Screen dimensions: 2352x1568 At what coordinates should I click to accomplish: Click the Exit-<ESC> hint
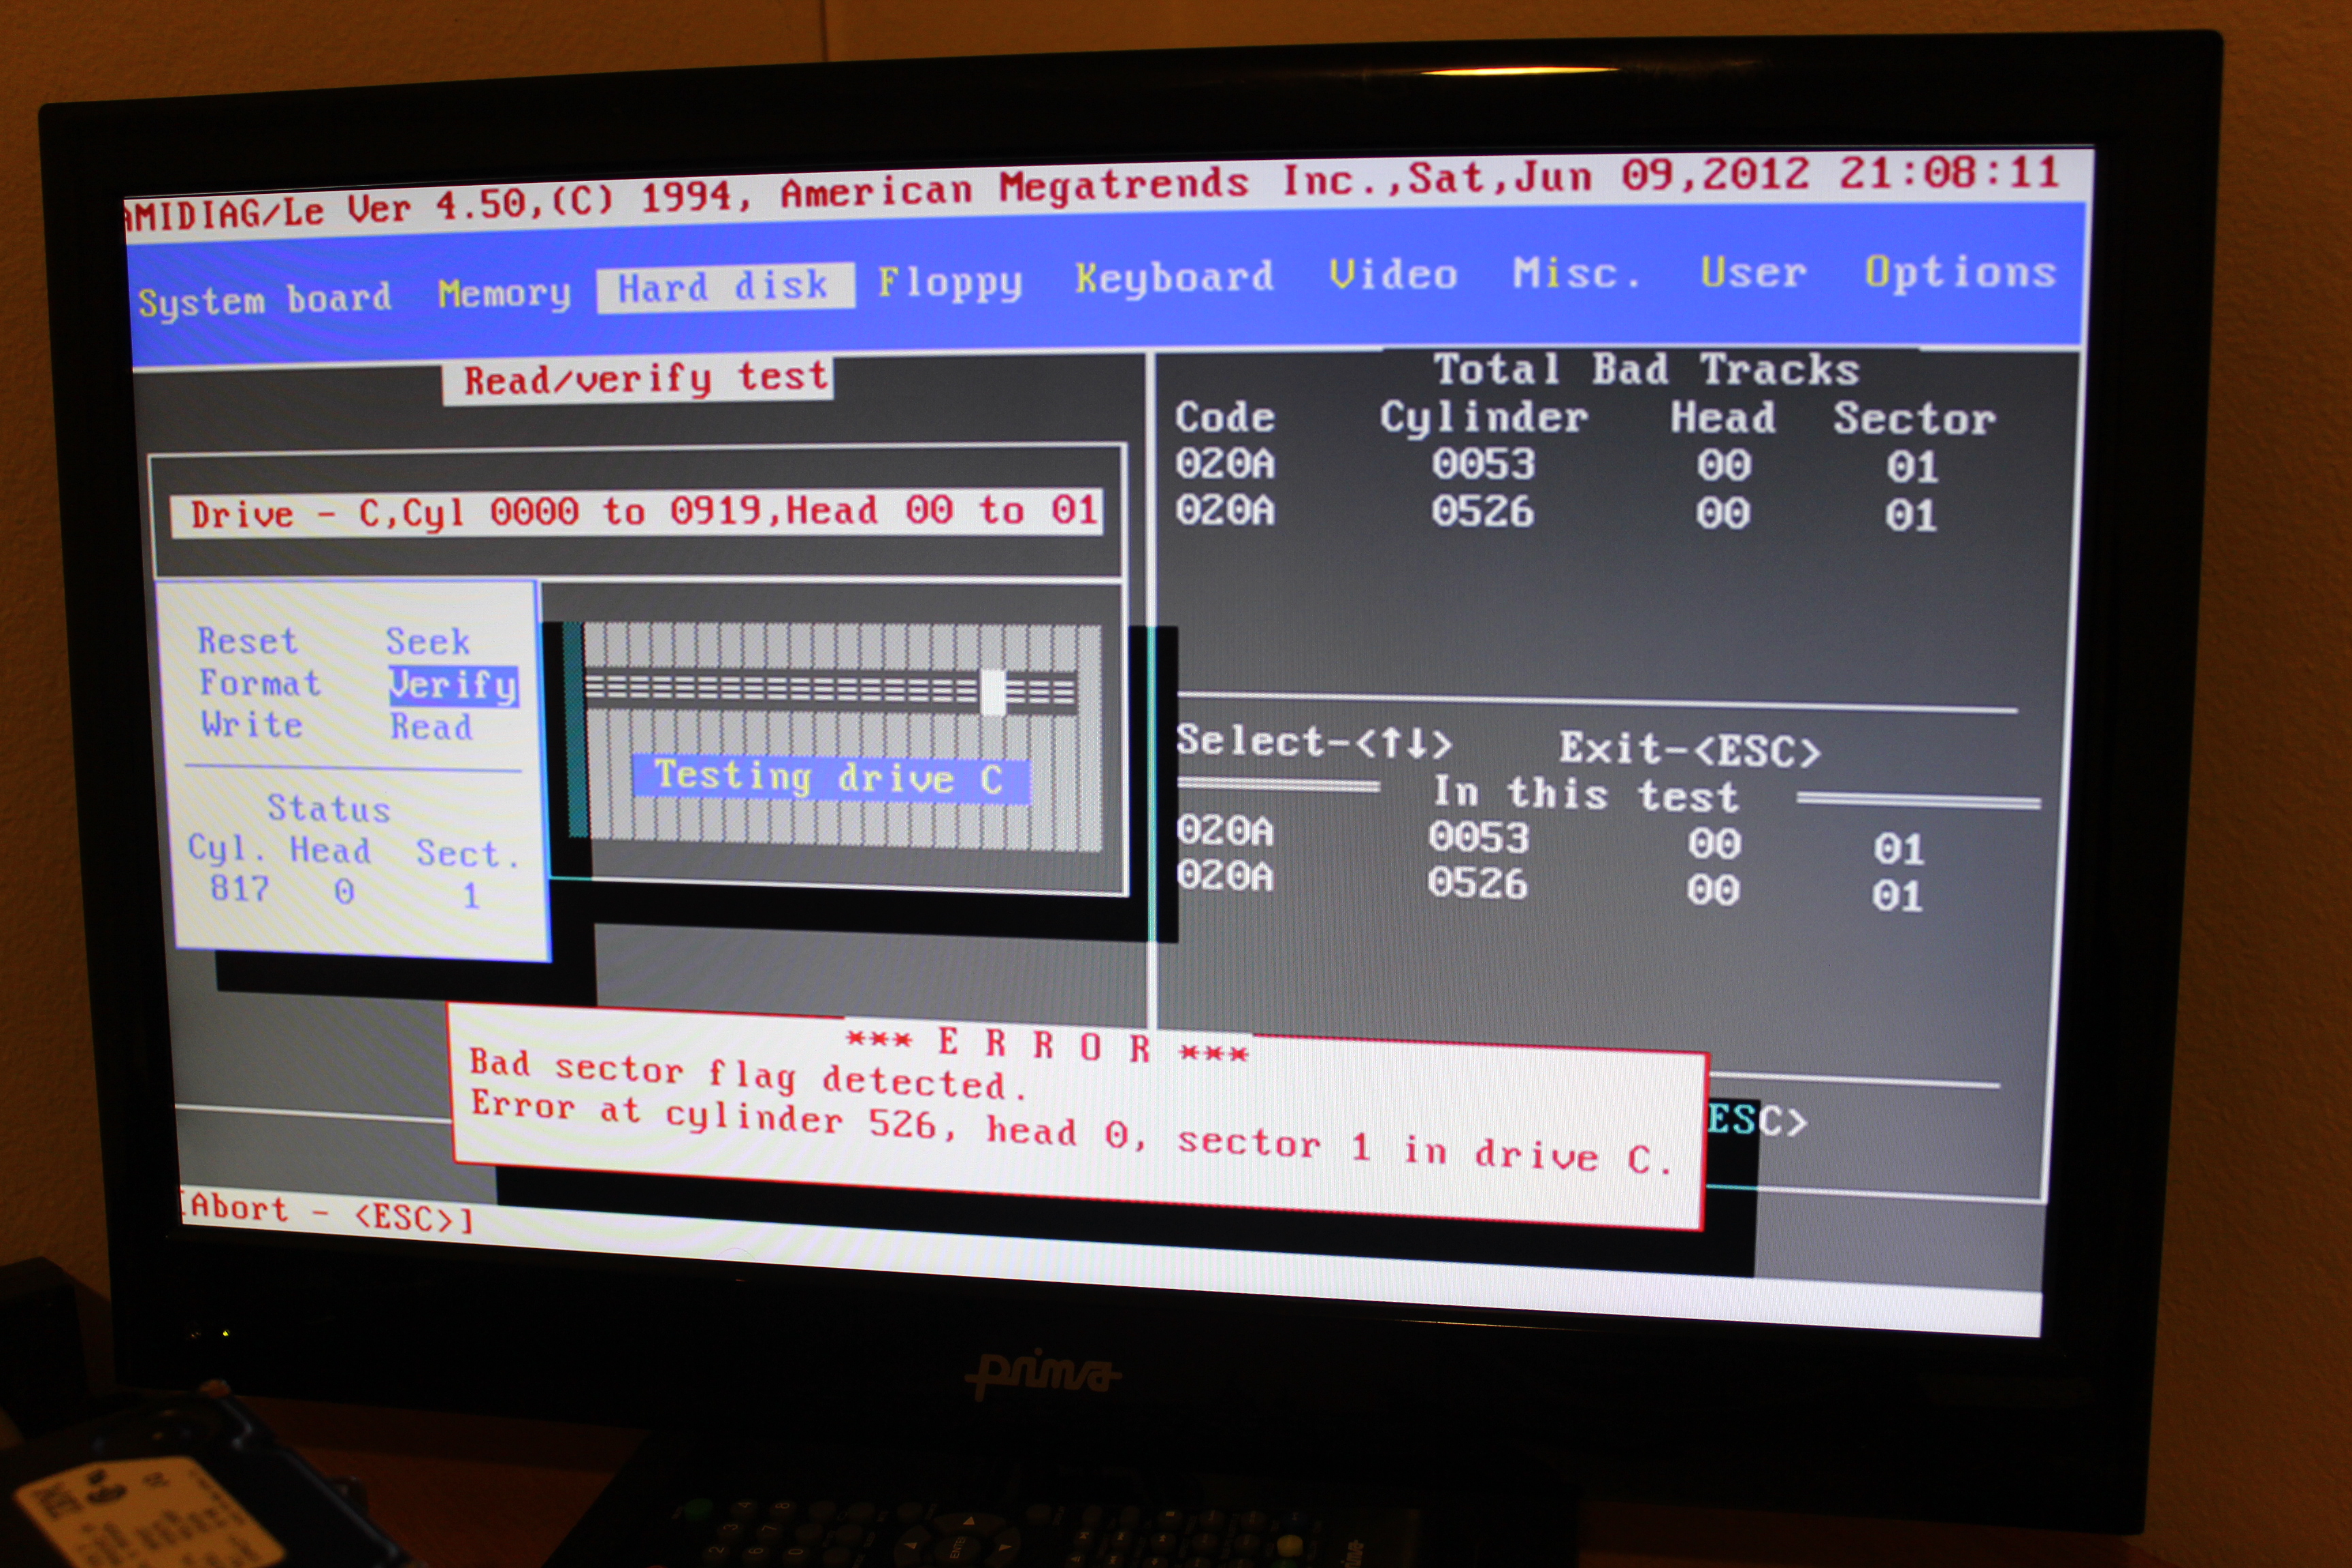tap(1690, 749)
